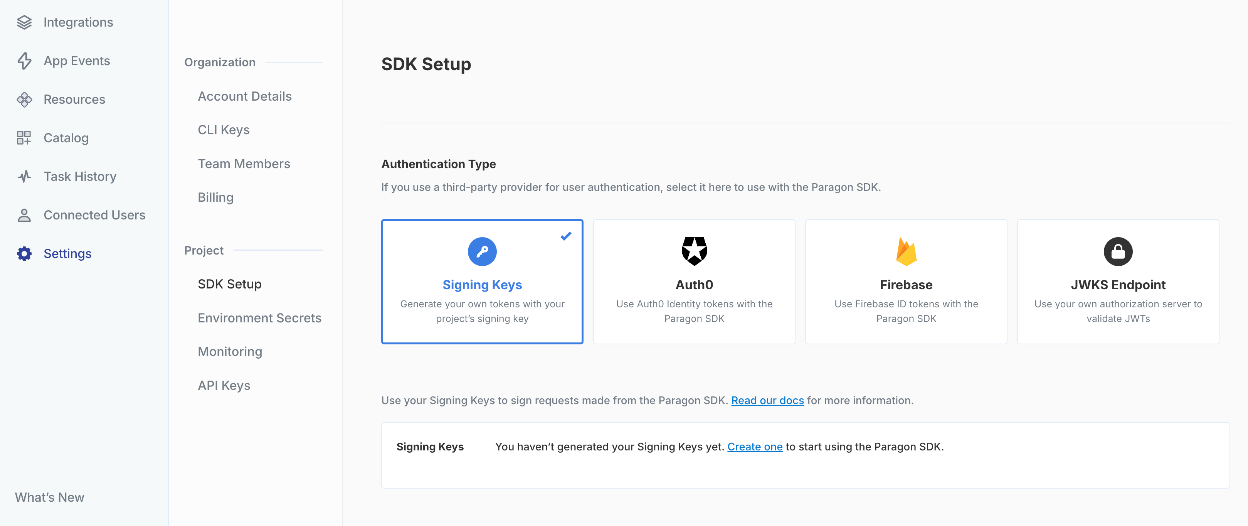Viewport: 1248px width, 526px height.
Task: Click the Connected Users person icon
Action: pos(24,215)
